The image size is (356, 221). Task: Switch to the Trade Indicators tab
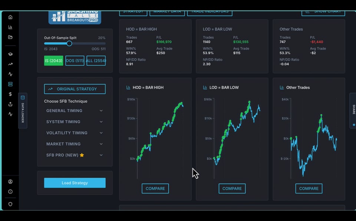tap(210, 13)
